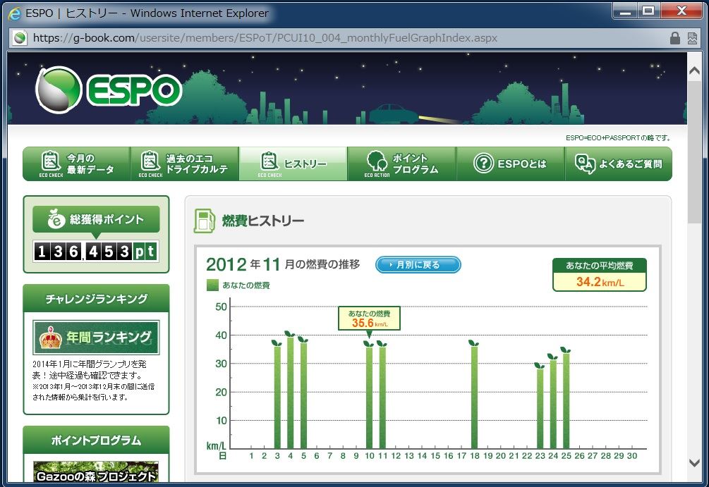Click the あなたの平均燃費 label
709x487 pixels.
pyautogui.click(x=600, y=266)
